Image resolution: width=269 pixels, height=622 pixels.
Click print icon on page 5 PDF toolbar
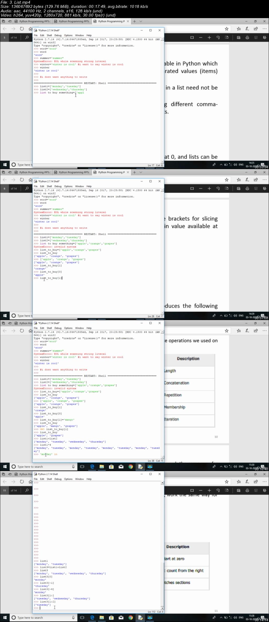pos(247,38)
